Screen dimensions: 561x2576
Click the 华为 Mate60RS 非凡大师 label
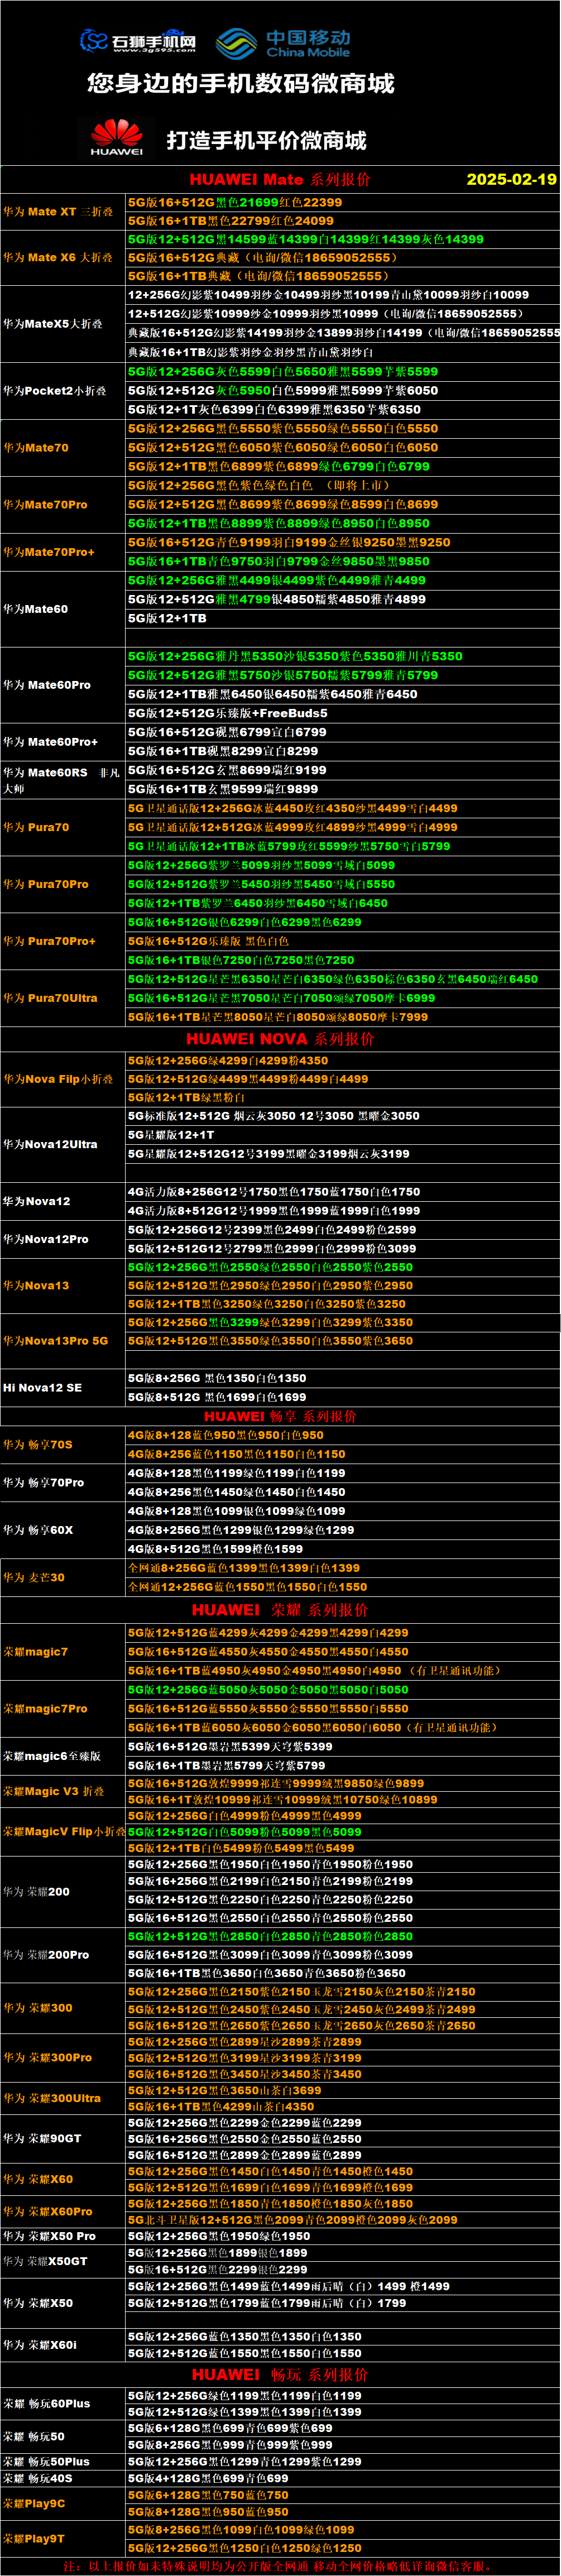62,780
